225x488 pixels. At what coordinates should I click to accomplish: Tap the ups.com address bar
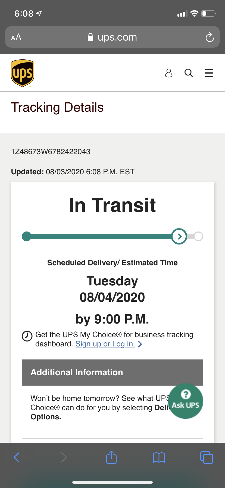point(112,37)
